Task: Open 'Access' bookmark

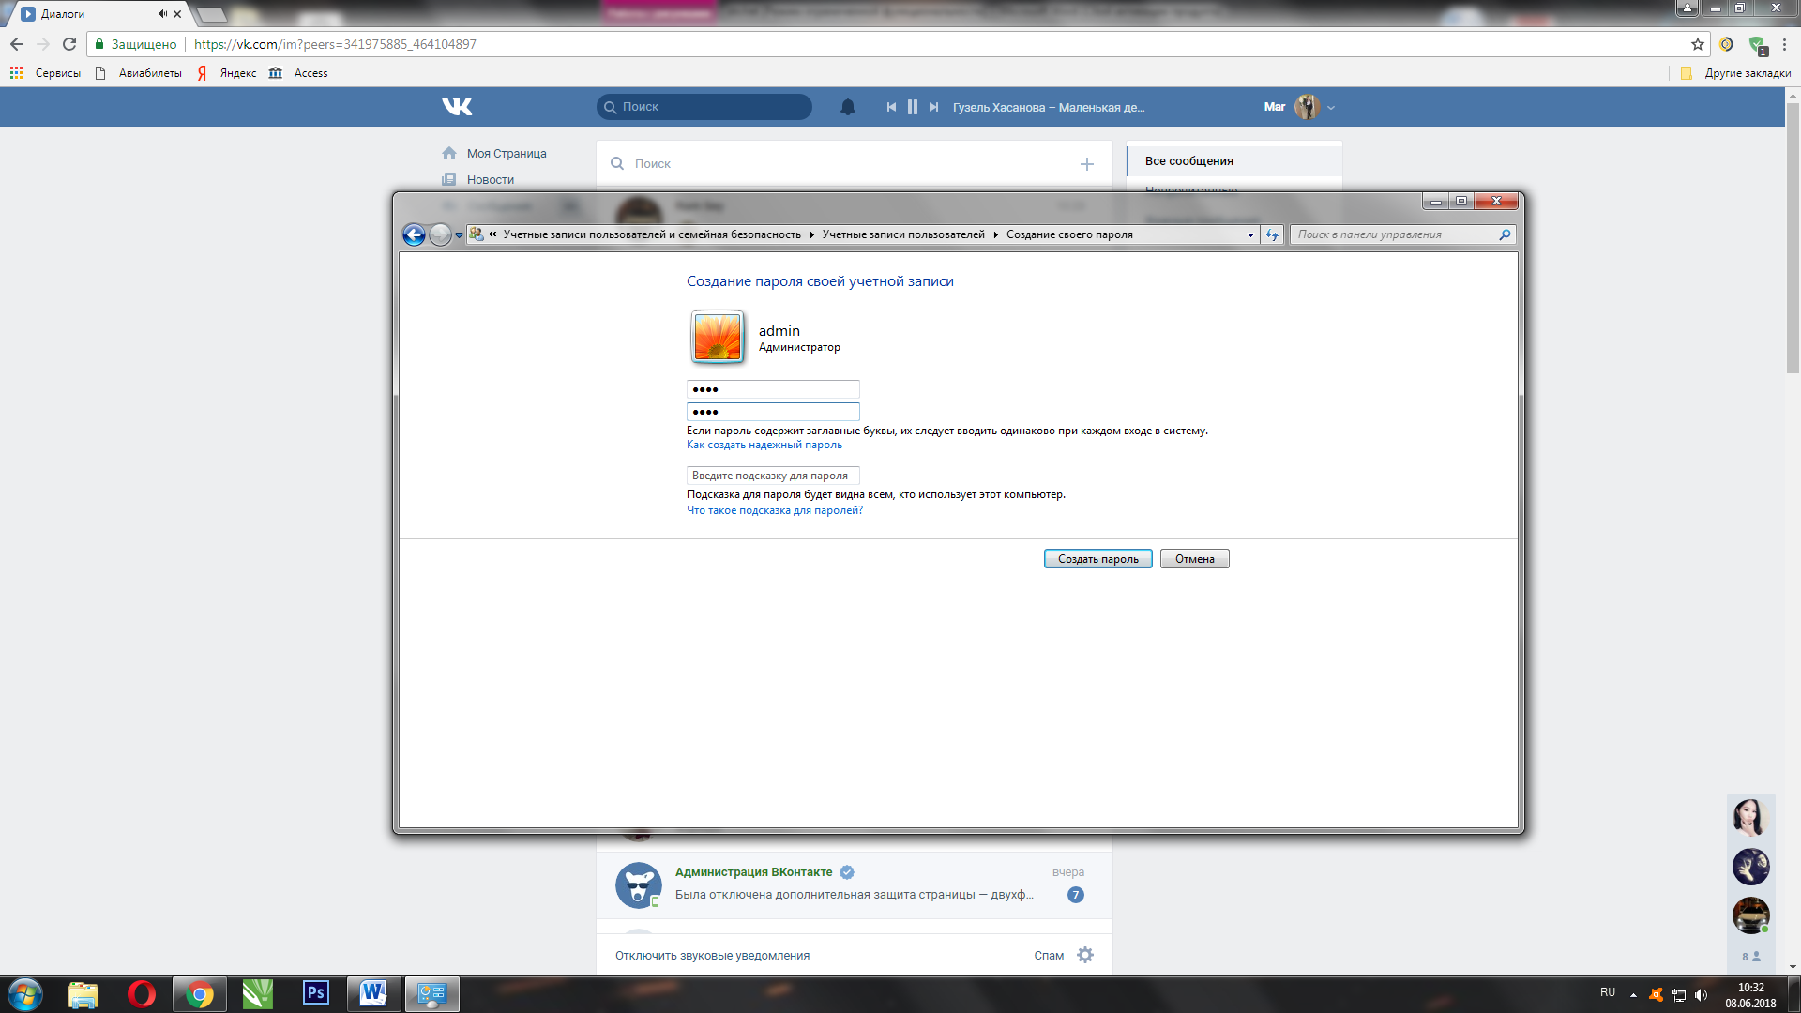Action: click(298, 73)
